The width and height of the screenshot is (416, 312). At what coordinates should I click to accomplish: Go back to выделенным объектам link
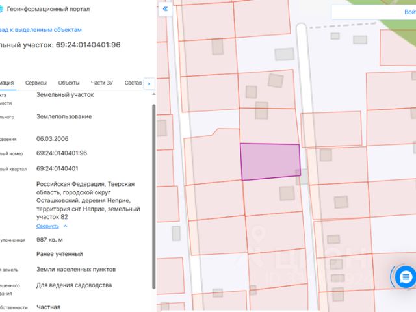[41, 30]
